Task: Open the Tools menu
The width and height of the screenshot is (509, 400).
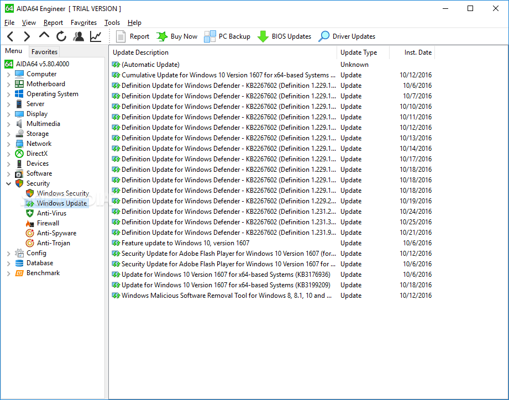Action: pos(112,23)
